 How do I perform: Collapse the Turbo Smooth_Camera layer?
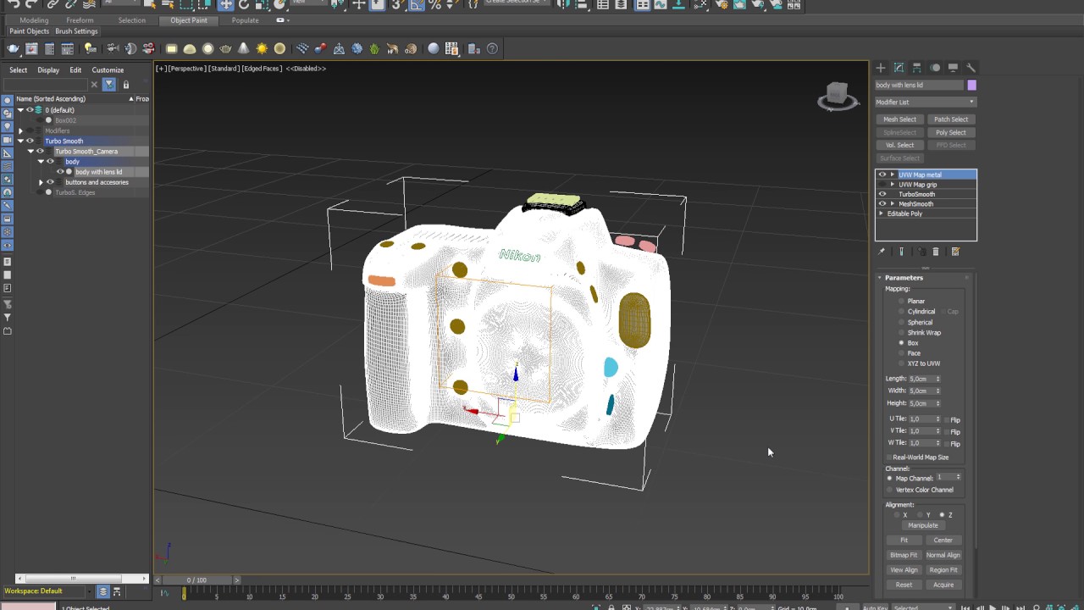coord(30,152)
